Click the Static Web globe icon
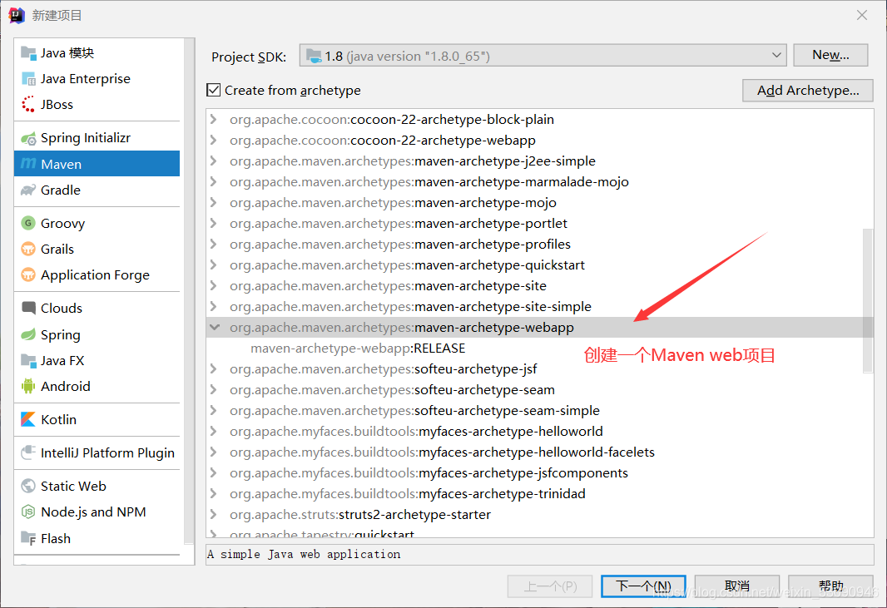887x608 pixels. 28,486
